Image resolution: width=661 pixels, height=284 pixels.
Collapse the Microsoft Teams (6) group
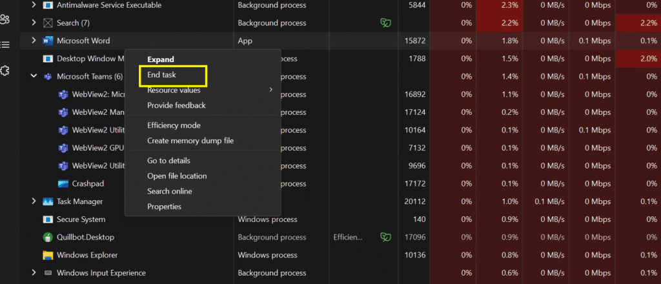tap(34, 77)
